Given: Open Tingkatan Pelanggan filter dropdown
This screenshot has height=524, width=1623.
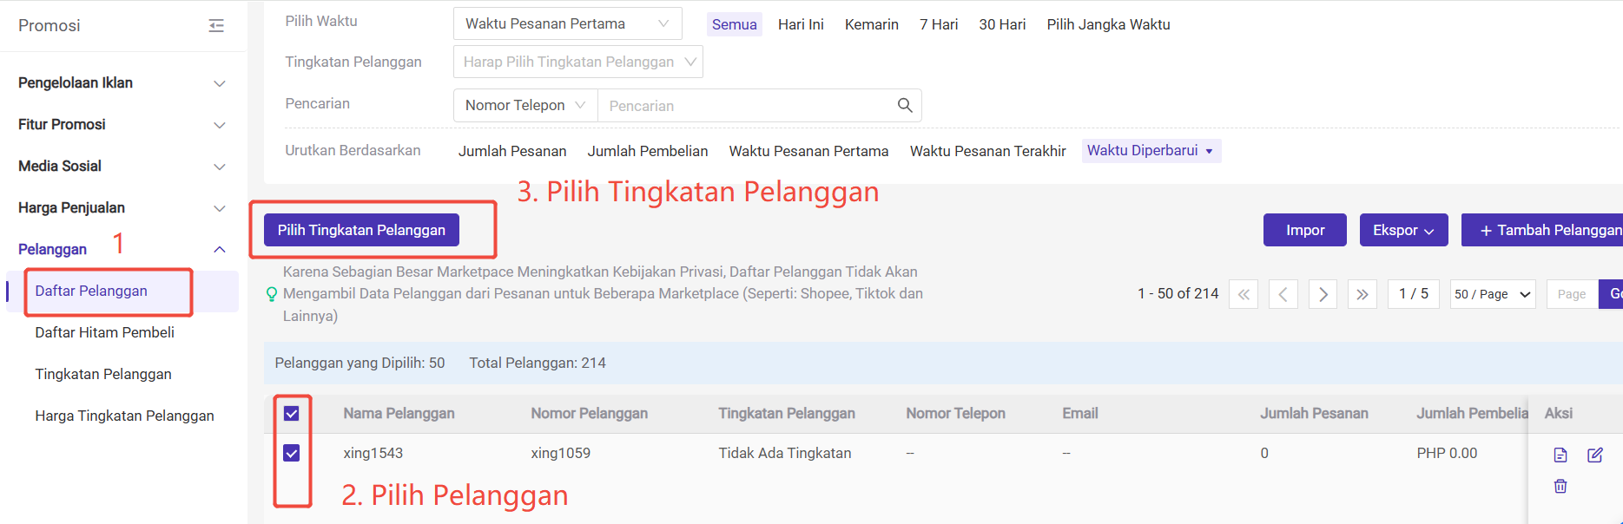Looking at the screenshot, I should pos(577,62).
